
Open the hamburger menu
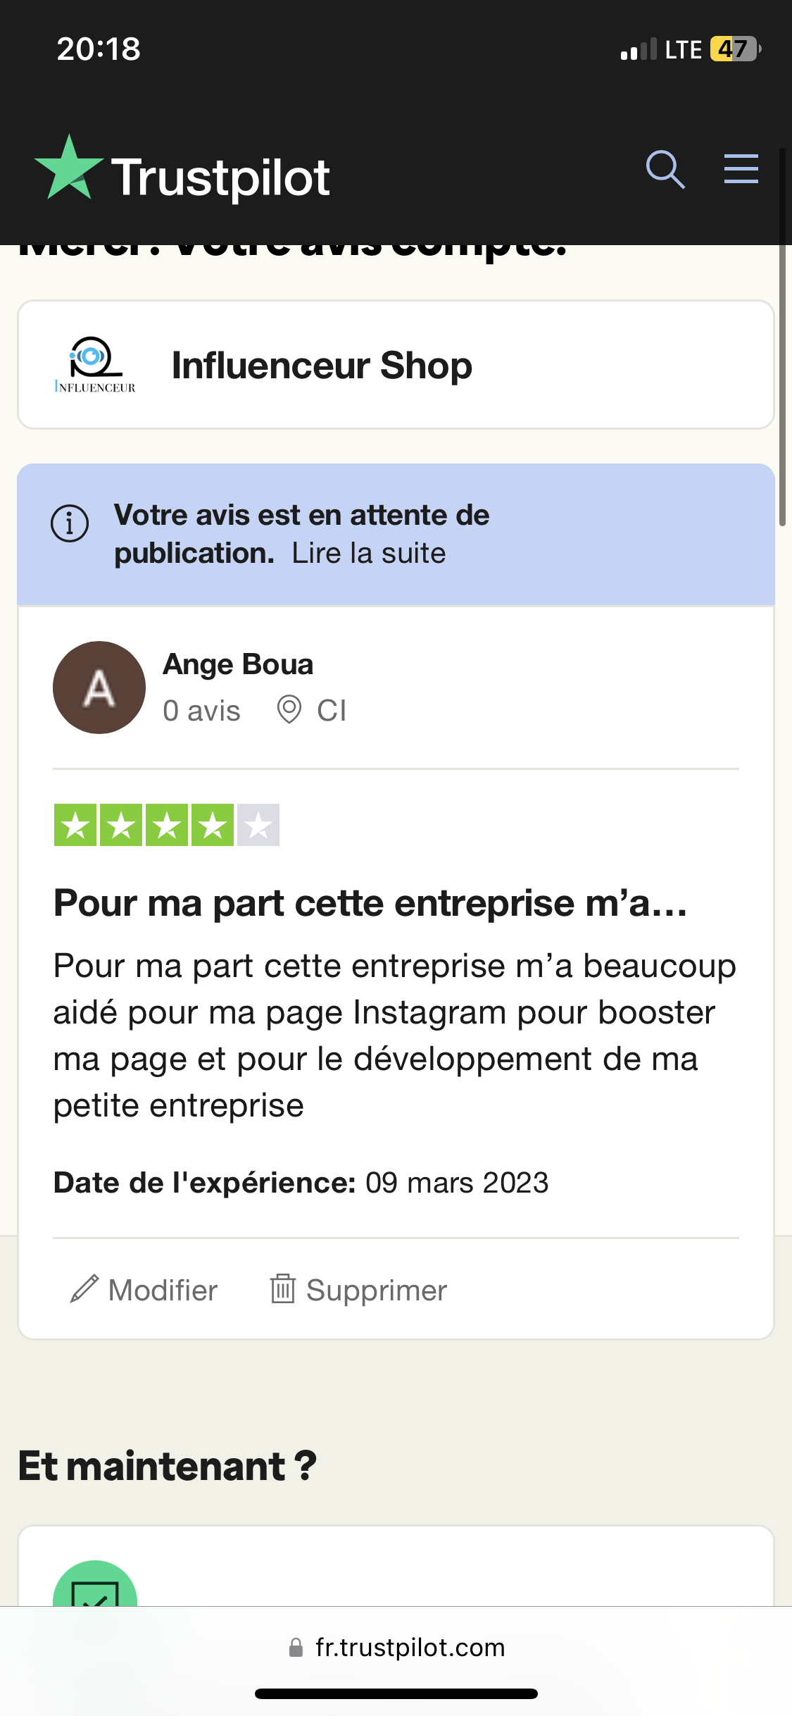[x=741, y=169]
